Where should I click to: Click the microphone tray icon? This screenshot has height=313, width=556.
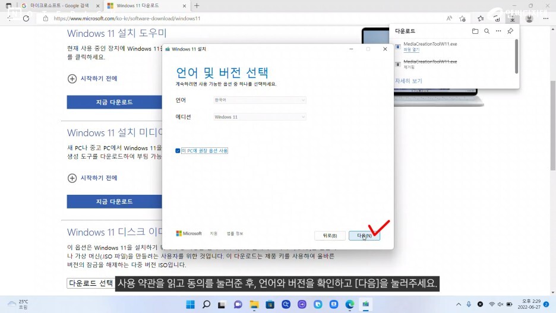(x=469, y=304)
